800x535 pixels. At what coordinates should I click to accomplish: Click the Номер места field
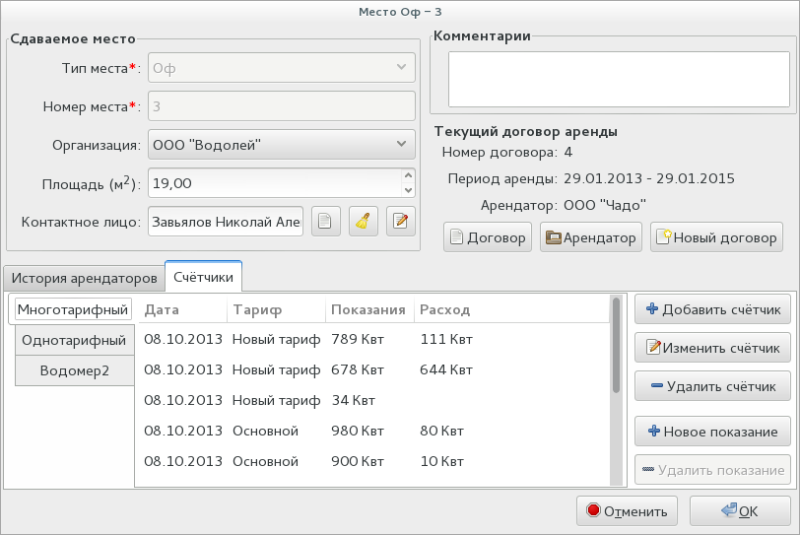pyautogui.click(x=282, y=106)
